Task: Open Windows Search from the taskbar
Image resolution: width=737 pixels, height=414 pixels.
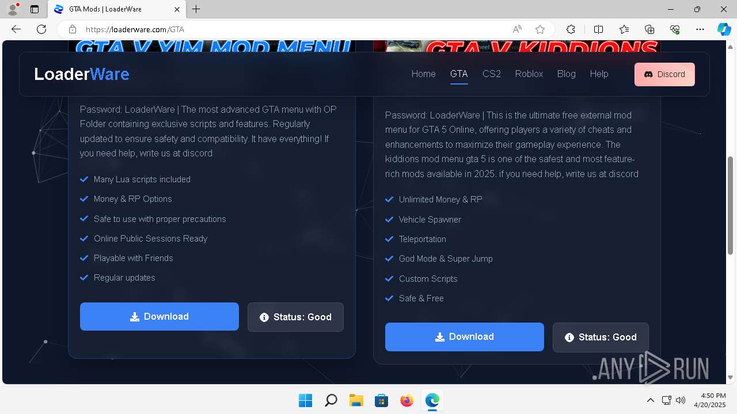Action: [330, 400]
